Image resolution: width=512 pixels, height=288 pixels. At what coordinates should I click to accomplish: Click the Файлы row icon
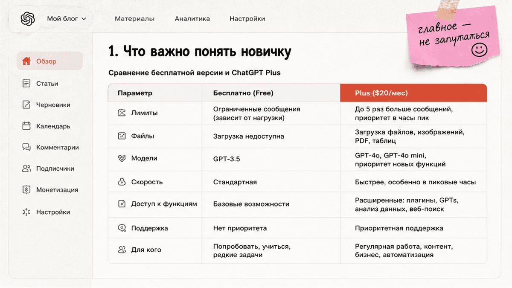(122, 136)
